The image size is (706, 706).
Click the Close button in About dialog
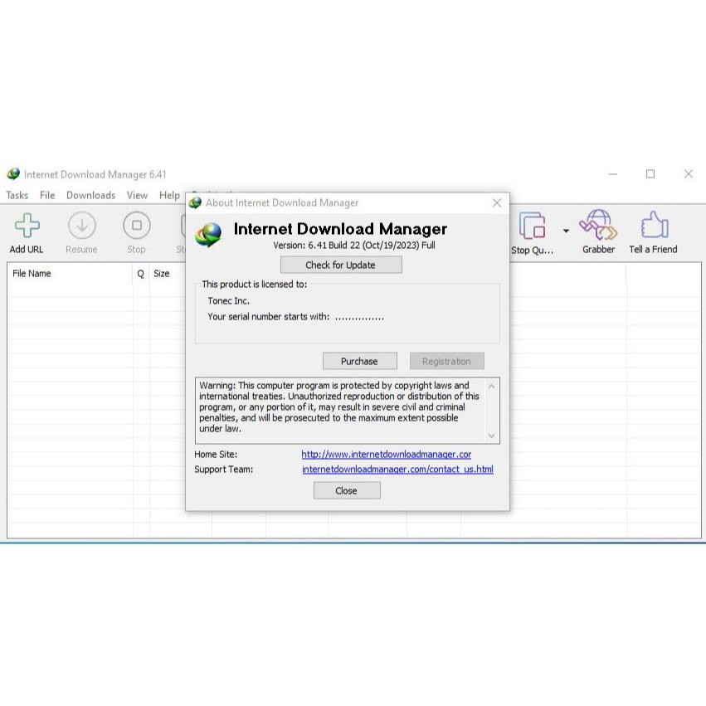[347, 491]
